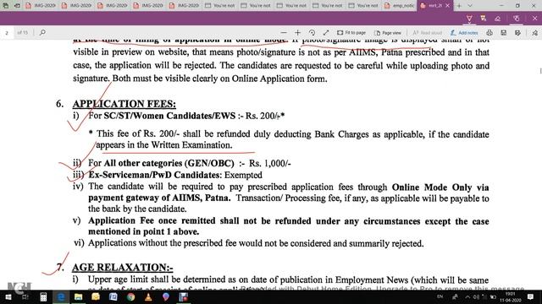Open the Action Center notifications
The height and width of the screenshot is (304, 542).
tap(530, 296)
